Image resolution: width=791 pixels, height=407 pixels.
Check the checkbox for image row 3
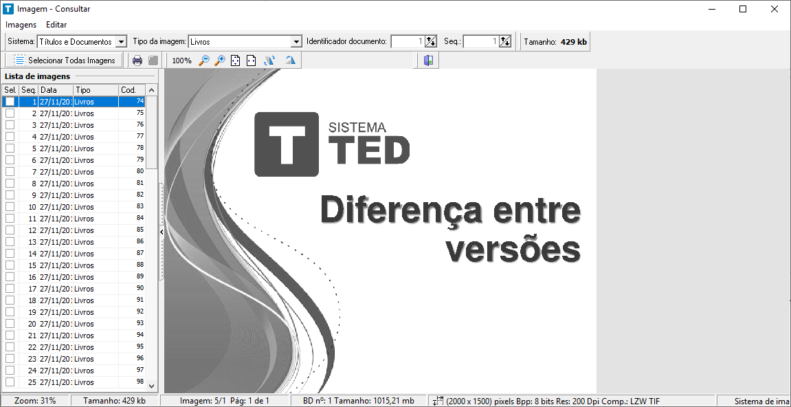tap(10, 125)
